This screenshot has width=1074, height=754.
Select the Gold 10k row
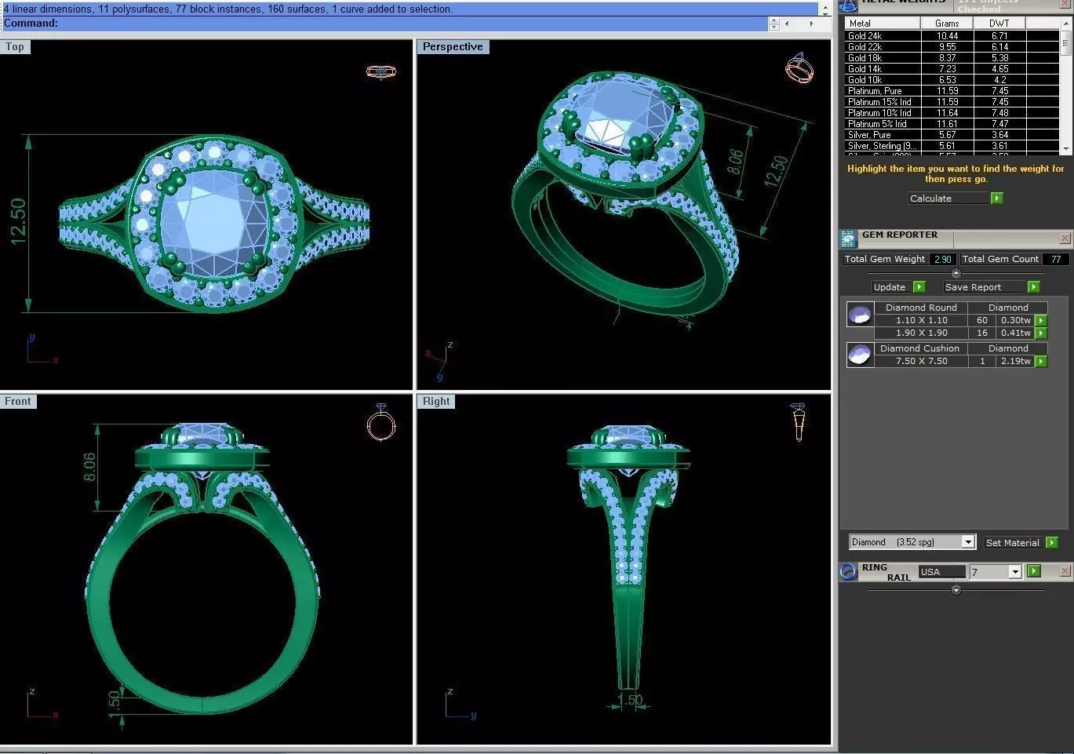952,80
